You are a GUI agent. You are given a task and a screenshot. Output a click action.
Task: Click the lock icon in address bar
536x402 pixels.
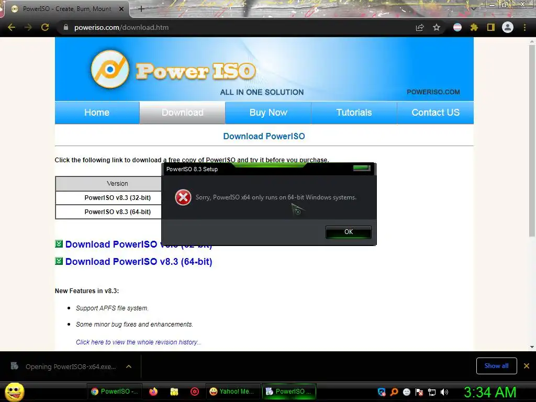[65, 27]
